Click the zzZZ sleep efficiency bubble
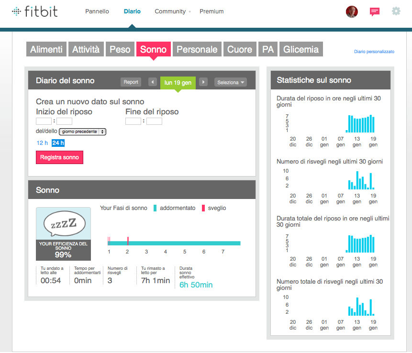Screen dimensions: 412x353 pyautogui.click(x=63, y=224)
